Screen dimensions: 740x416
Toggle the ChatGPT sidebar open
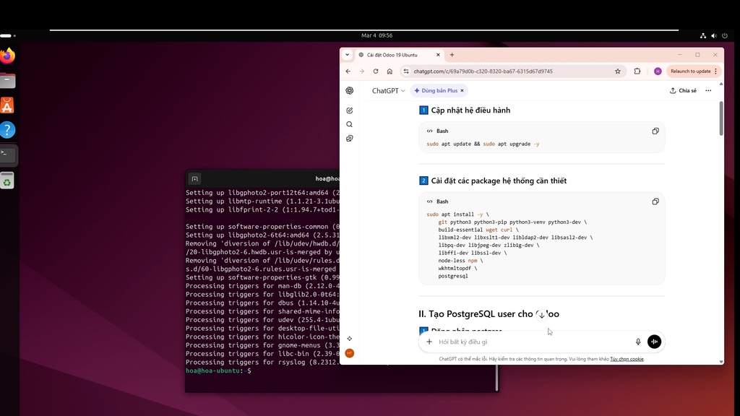click(350, 90)
